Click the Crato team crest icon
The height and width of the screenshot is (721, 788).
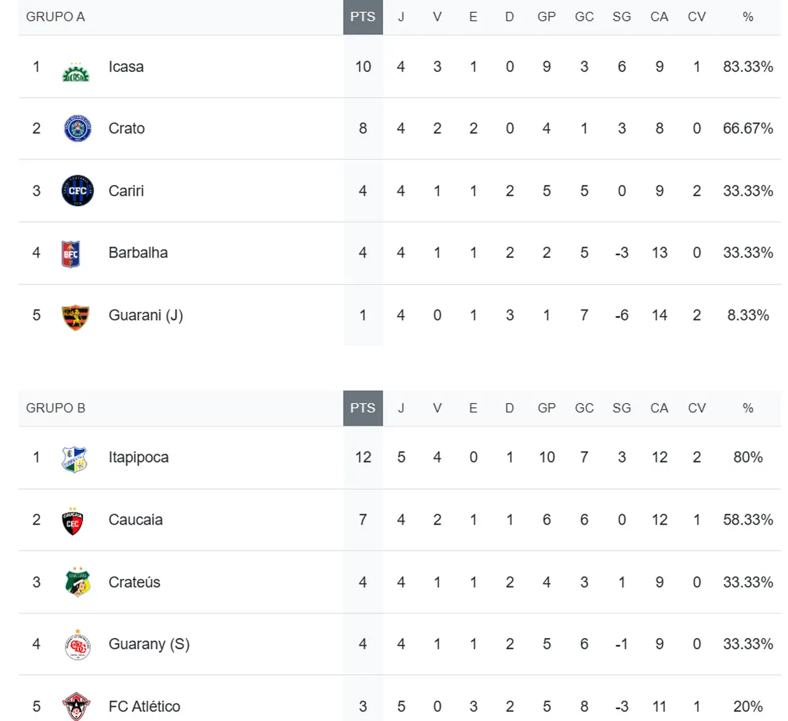click(x=78, y=129)
